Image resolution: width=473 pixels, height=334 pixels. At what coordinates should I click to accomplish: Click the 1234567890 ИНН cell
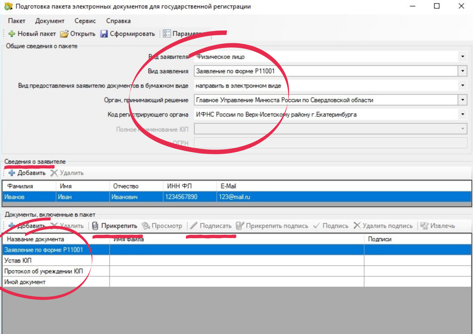[190, 197]
